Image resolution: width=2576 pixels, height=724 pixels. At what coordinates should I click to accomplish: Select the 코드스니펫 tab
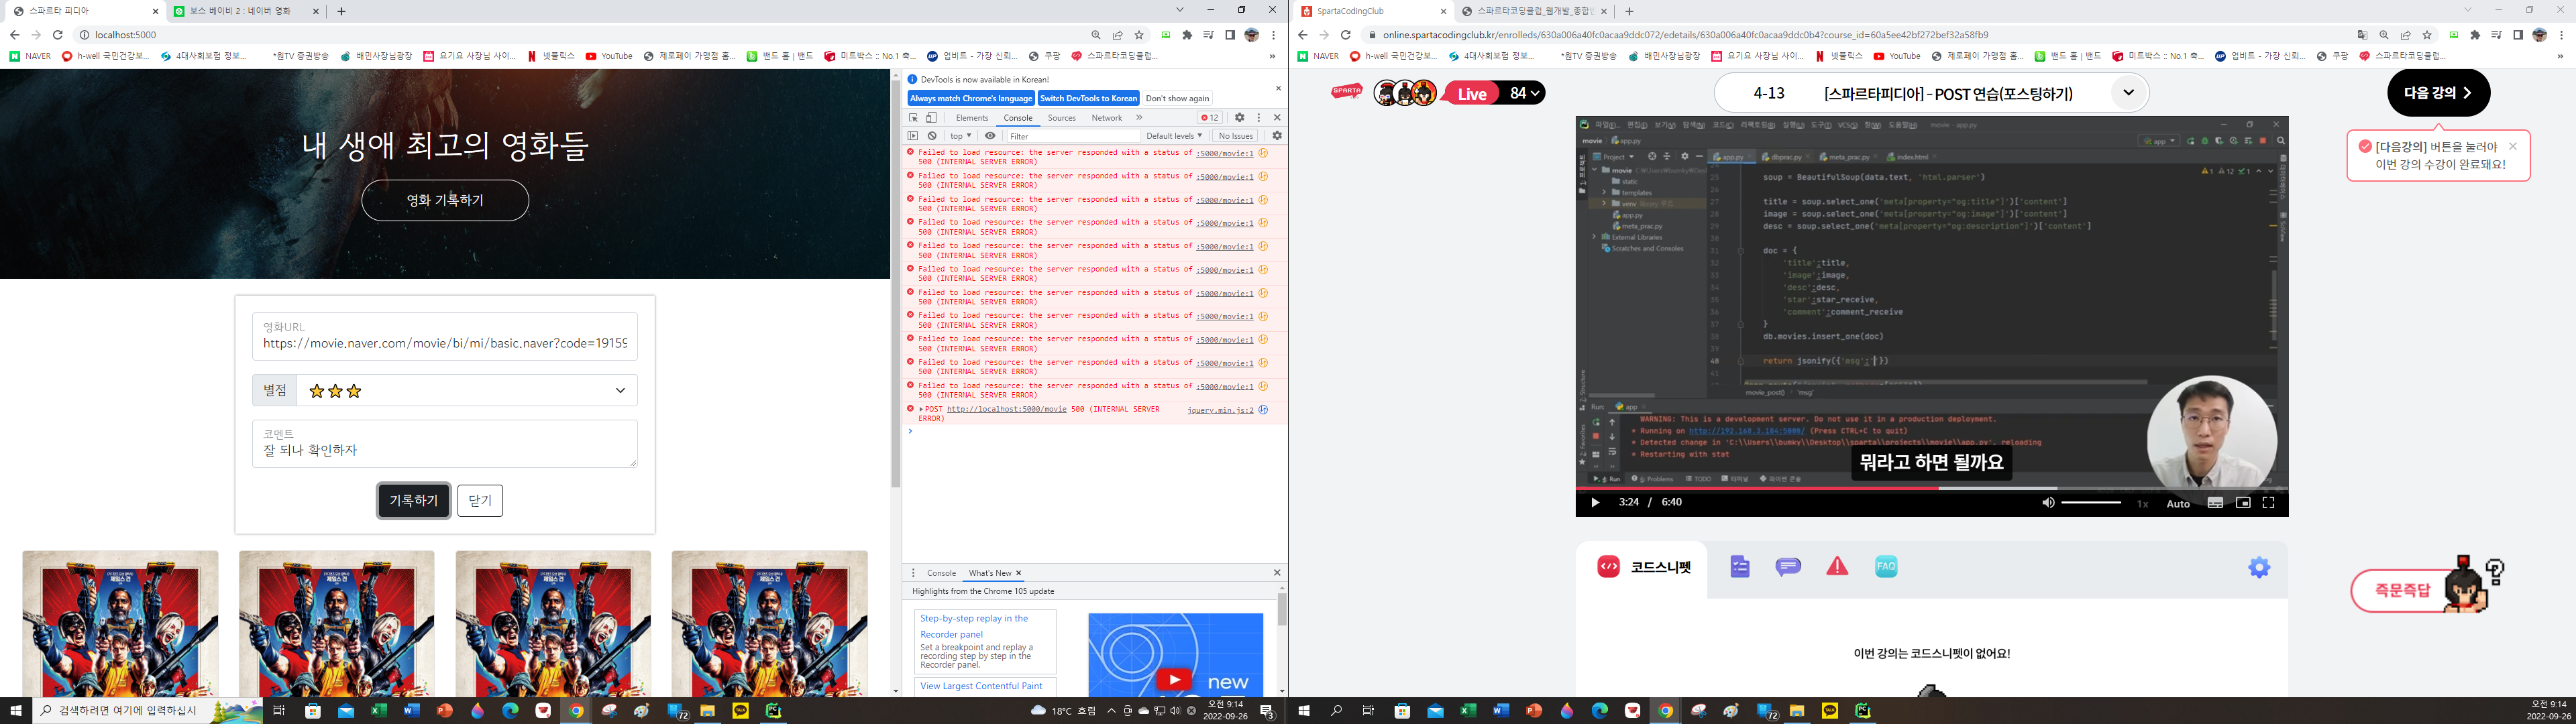tap(1642, 567)
